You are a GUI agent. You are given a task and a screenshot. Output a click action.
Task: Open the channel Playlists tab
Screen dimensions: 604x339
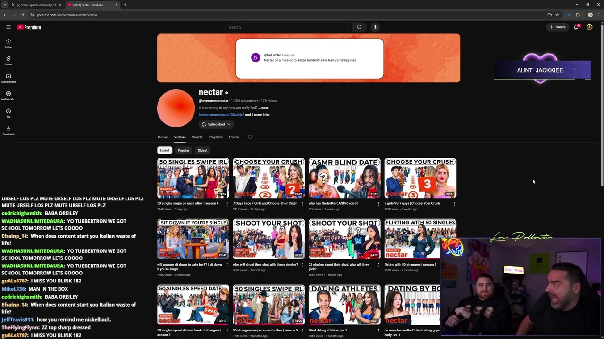point(215,137)
